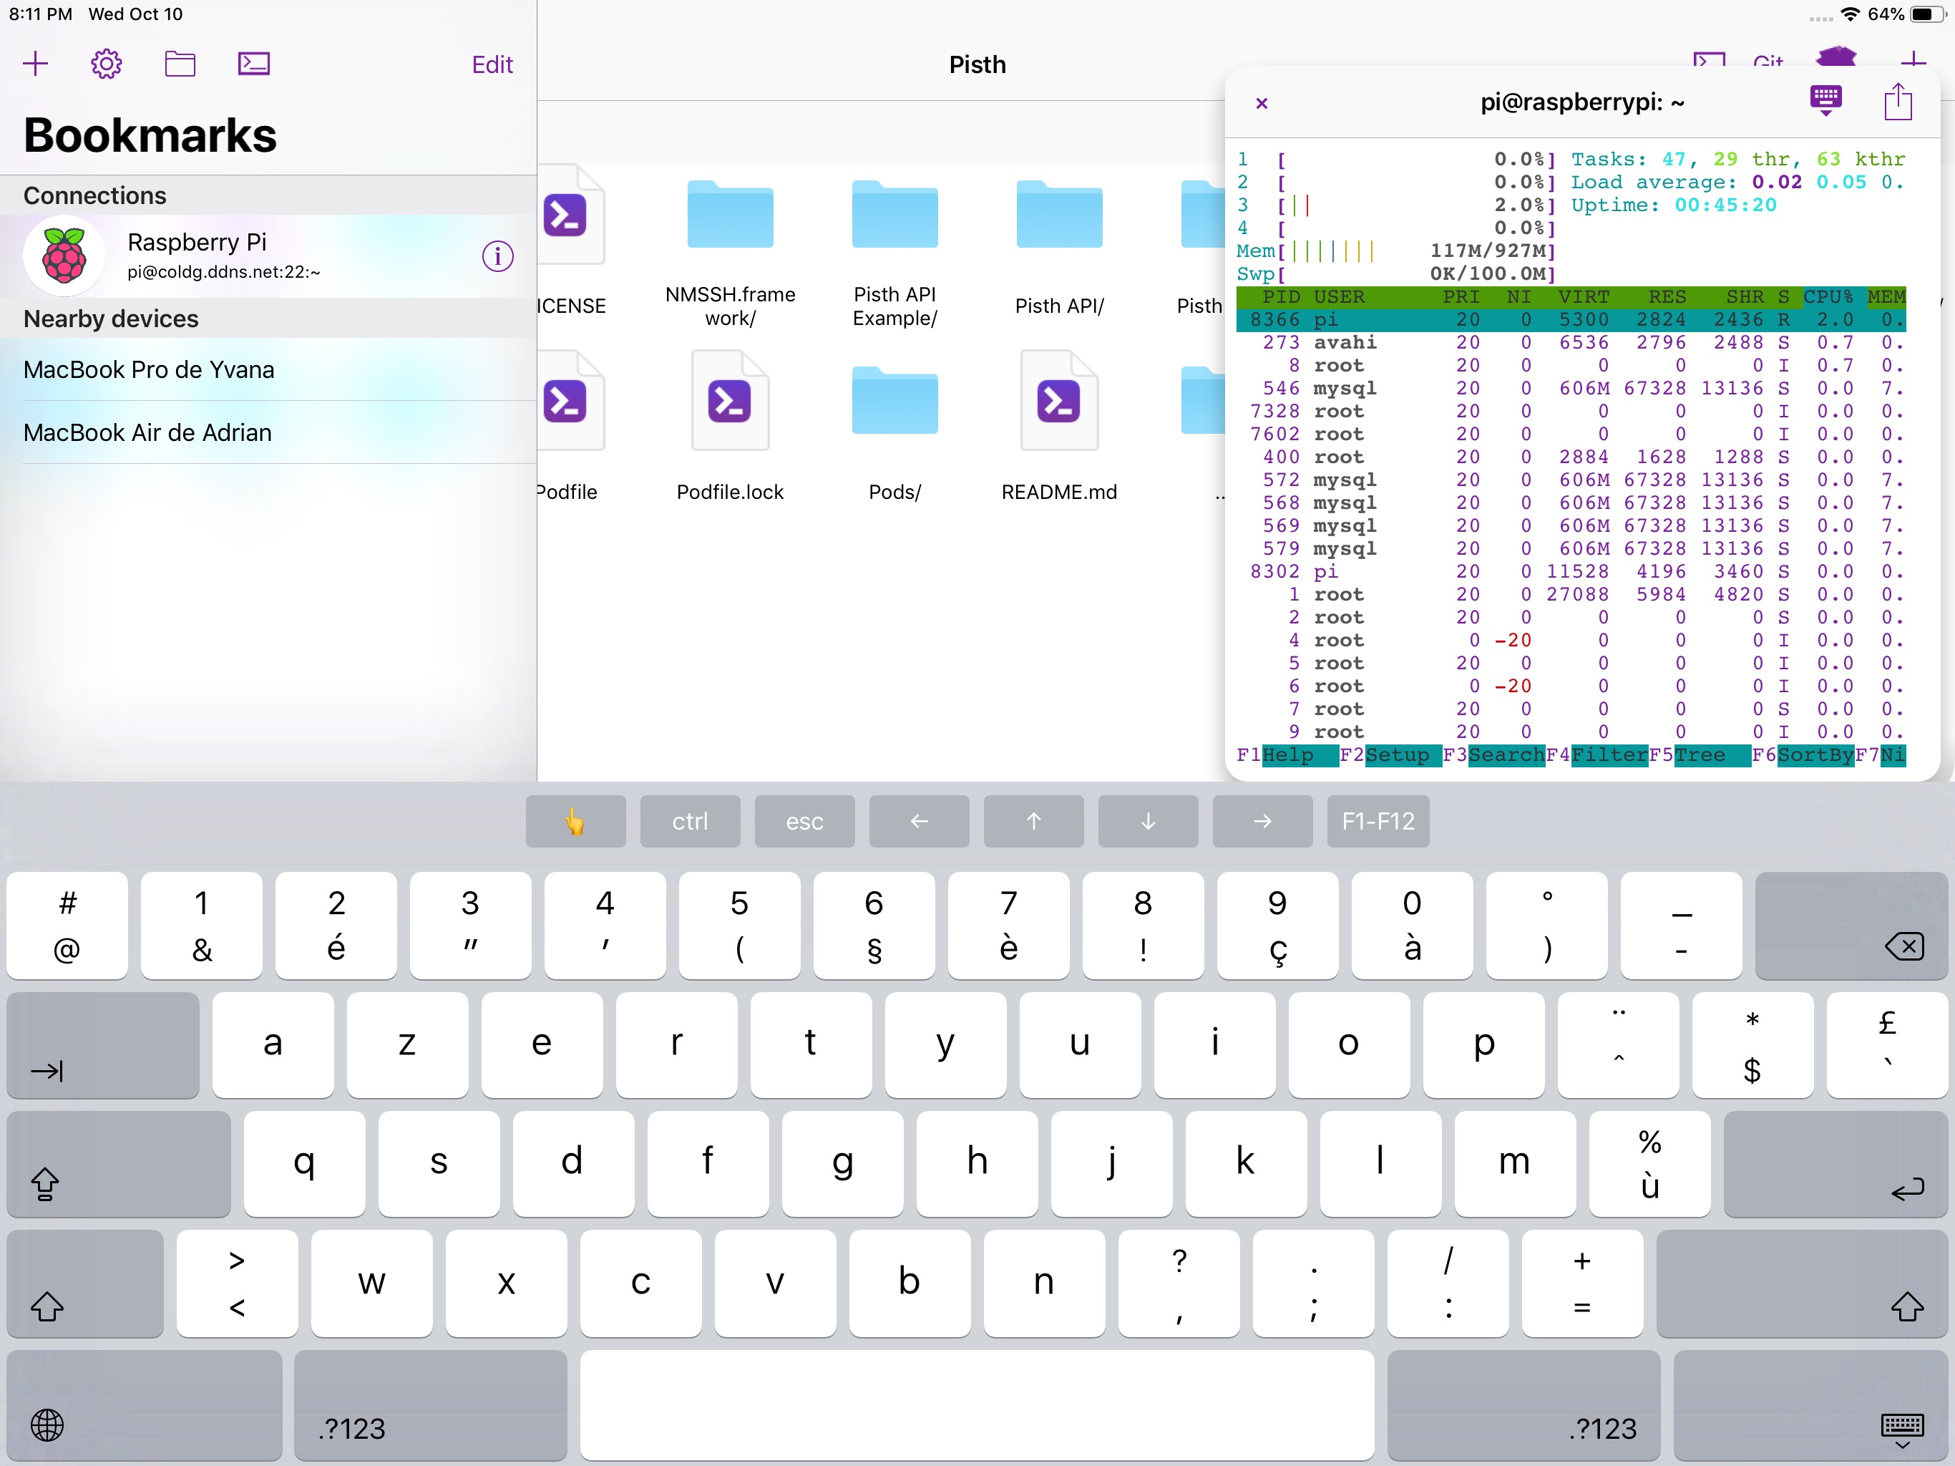The image size is (1955, 1466).
Task: Tap share icon in terminal header
Action: coord(1898,101)
